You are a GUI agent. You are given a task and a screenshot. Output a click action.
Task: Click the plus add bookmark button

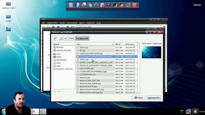[55, 91]
